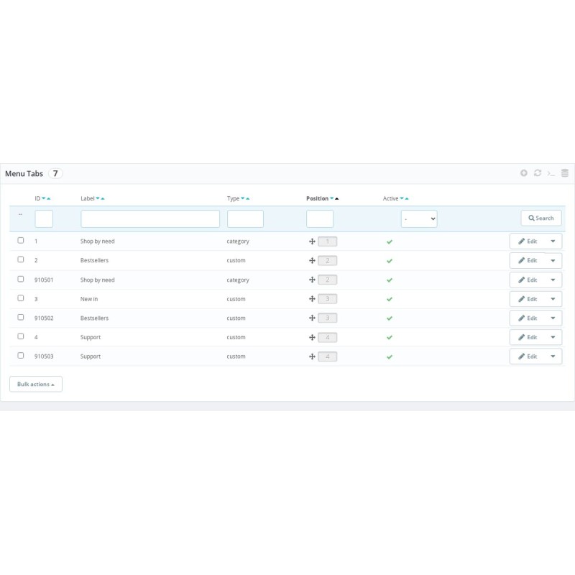Screen dimensions: 575x575
Task: Focus the ID filter field
Action: pyautogui.click(x=44, y=218)
